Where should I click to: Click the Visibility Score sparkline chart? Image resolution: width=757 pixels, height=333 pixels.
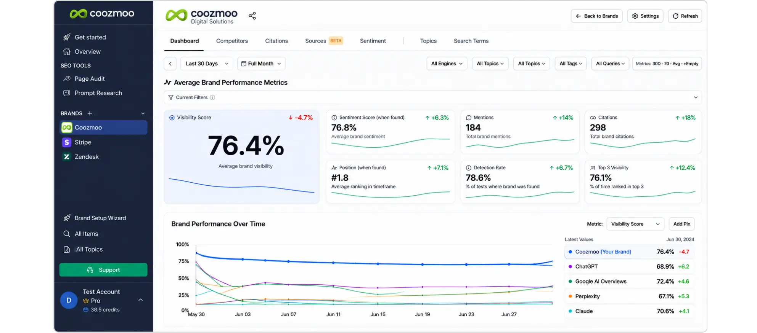(241, 185)
